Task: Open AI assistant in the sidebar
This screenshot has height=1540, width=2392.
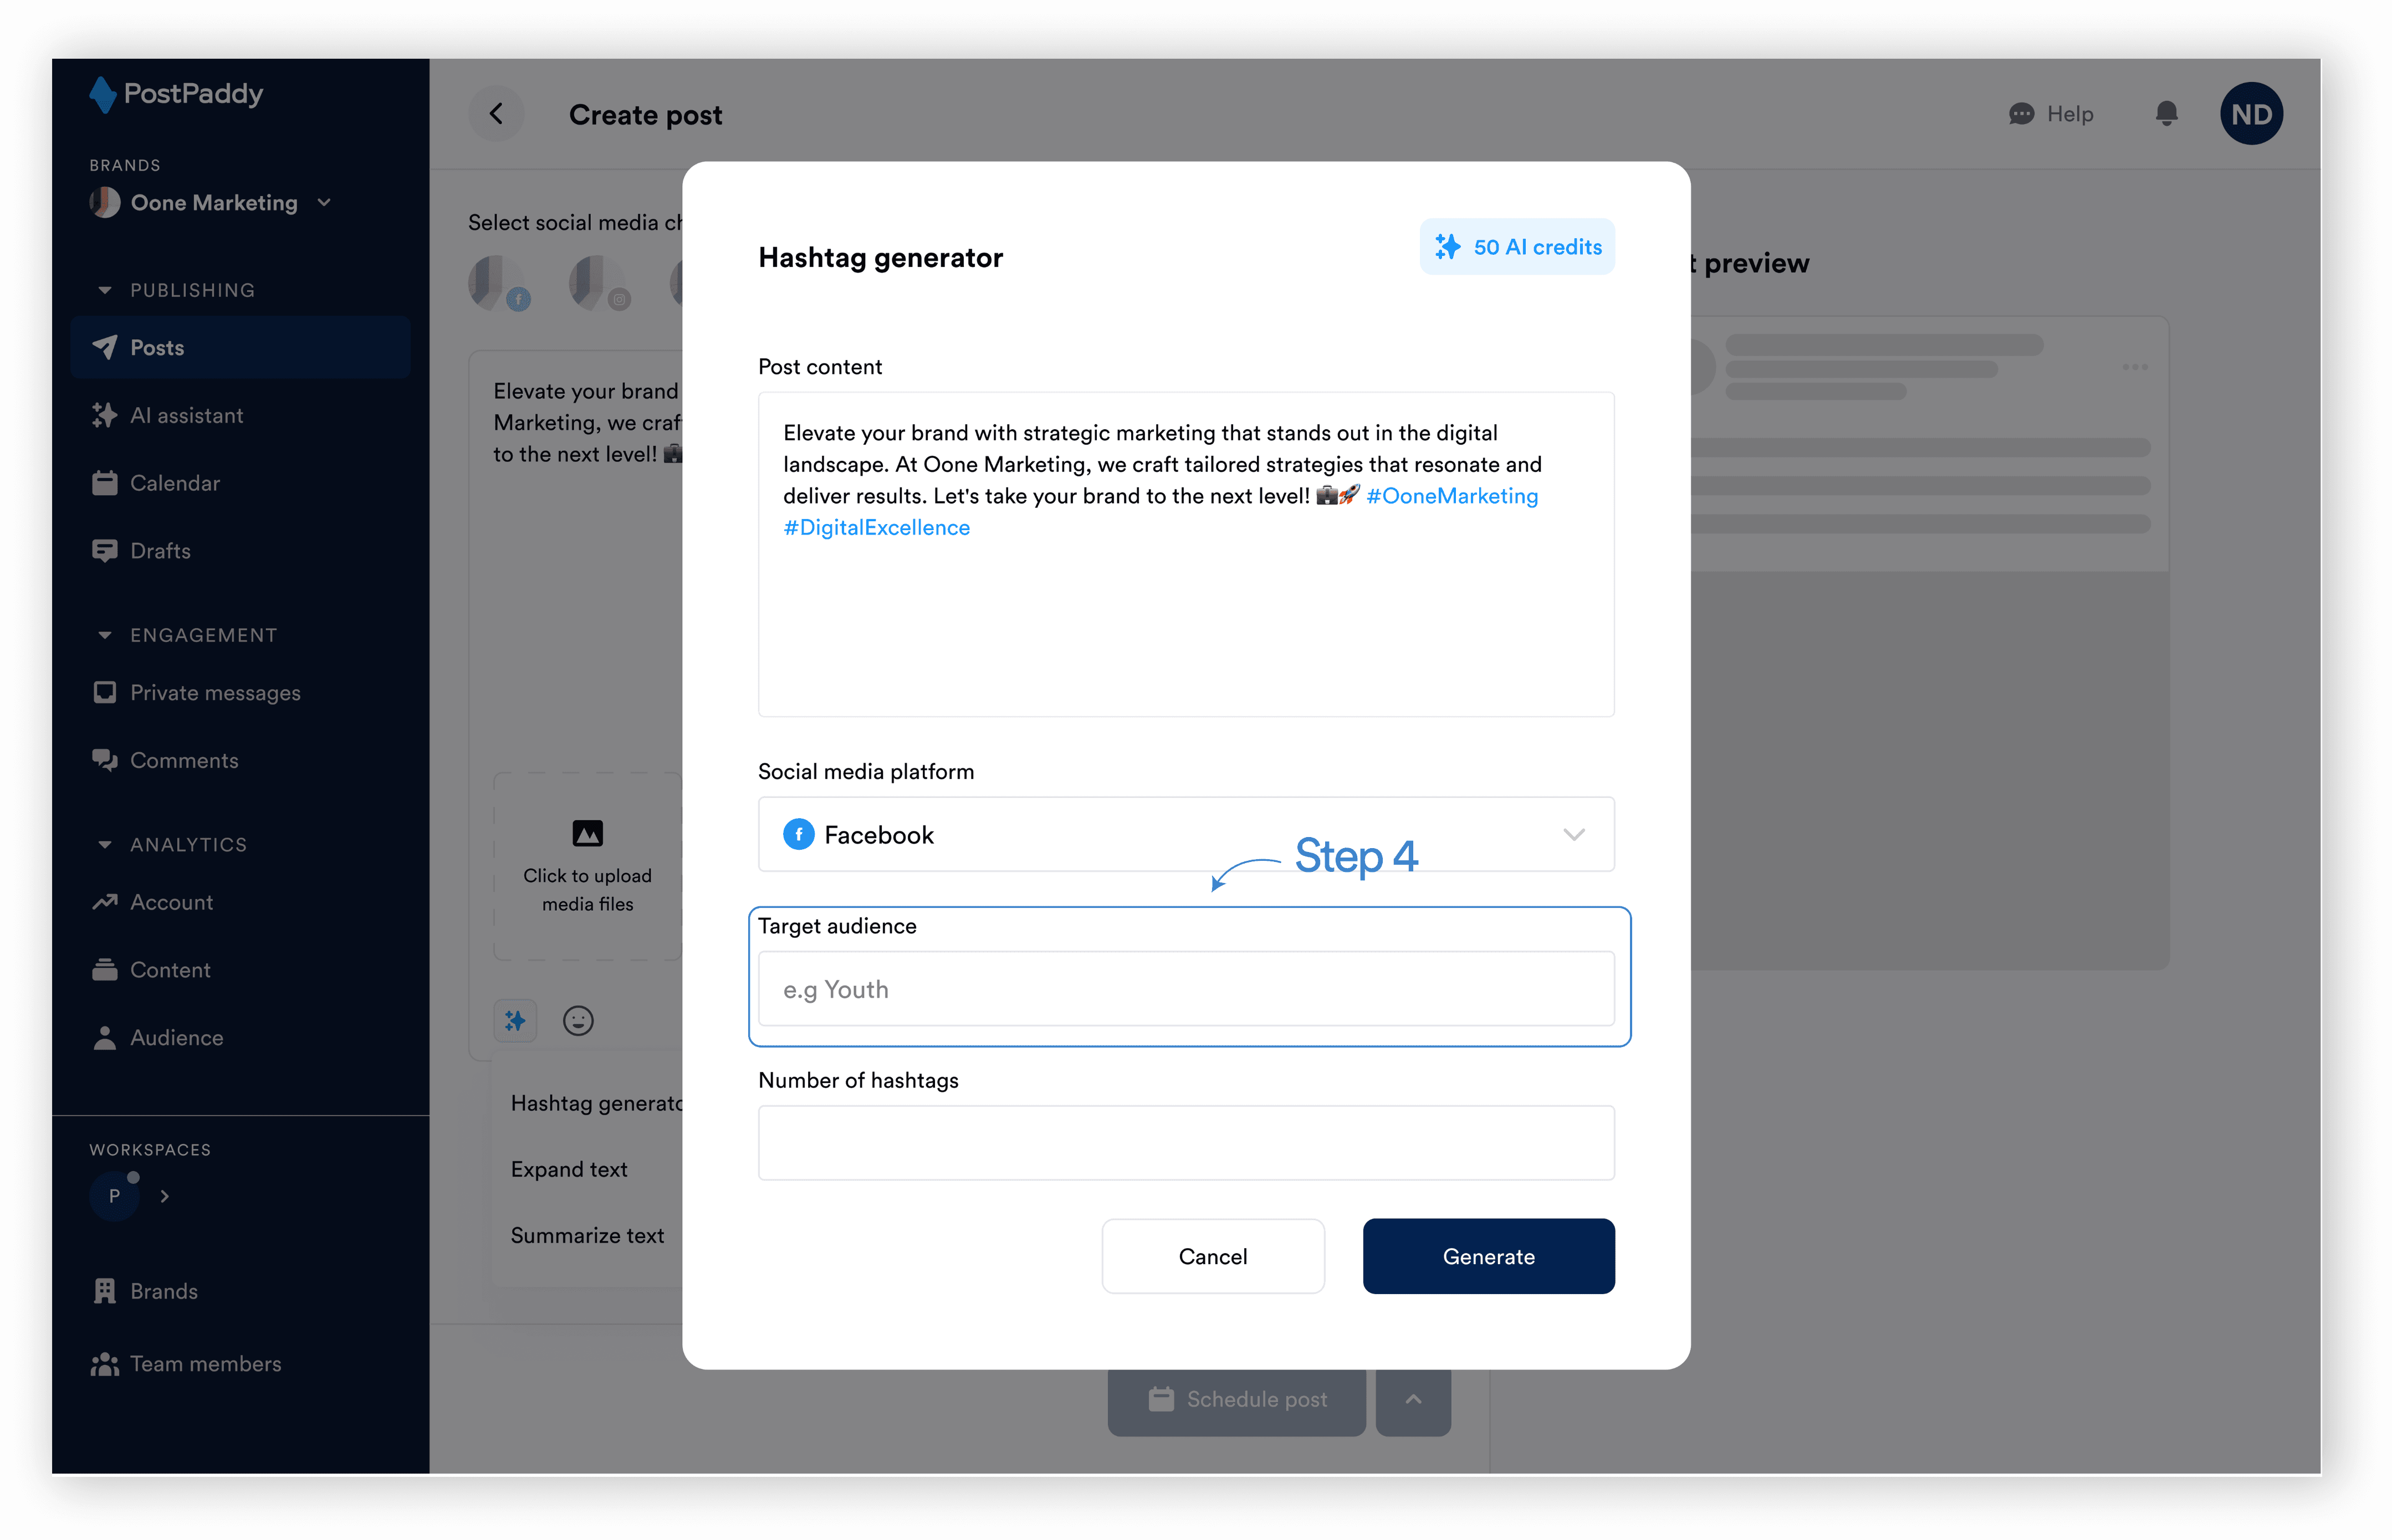Action: [186, 415]
